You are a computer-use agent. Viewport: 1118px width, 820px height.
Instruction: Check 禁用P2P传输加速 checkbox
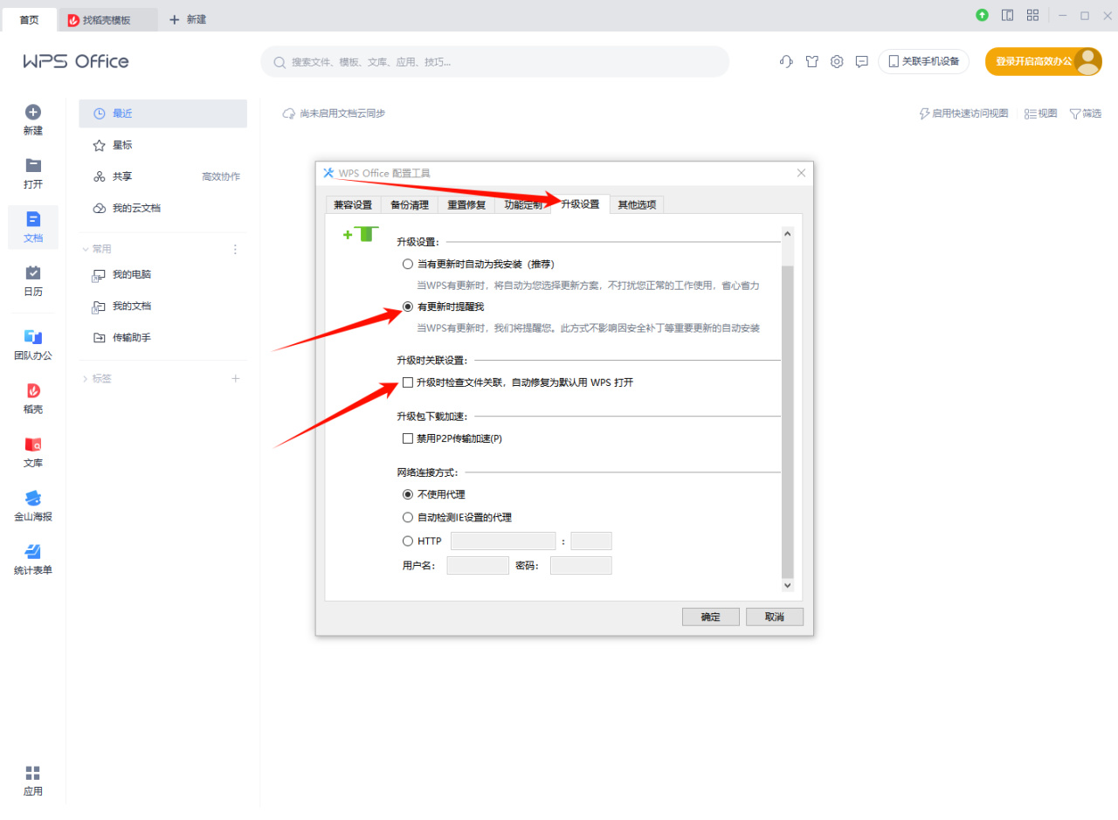[407, 438]
